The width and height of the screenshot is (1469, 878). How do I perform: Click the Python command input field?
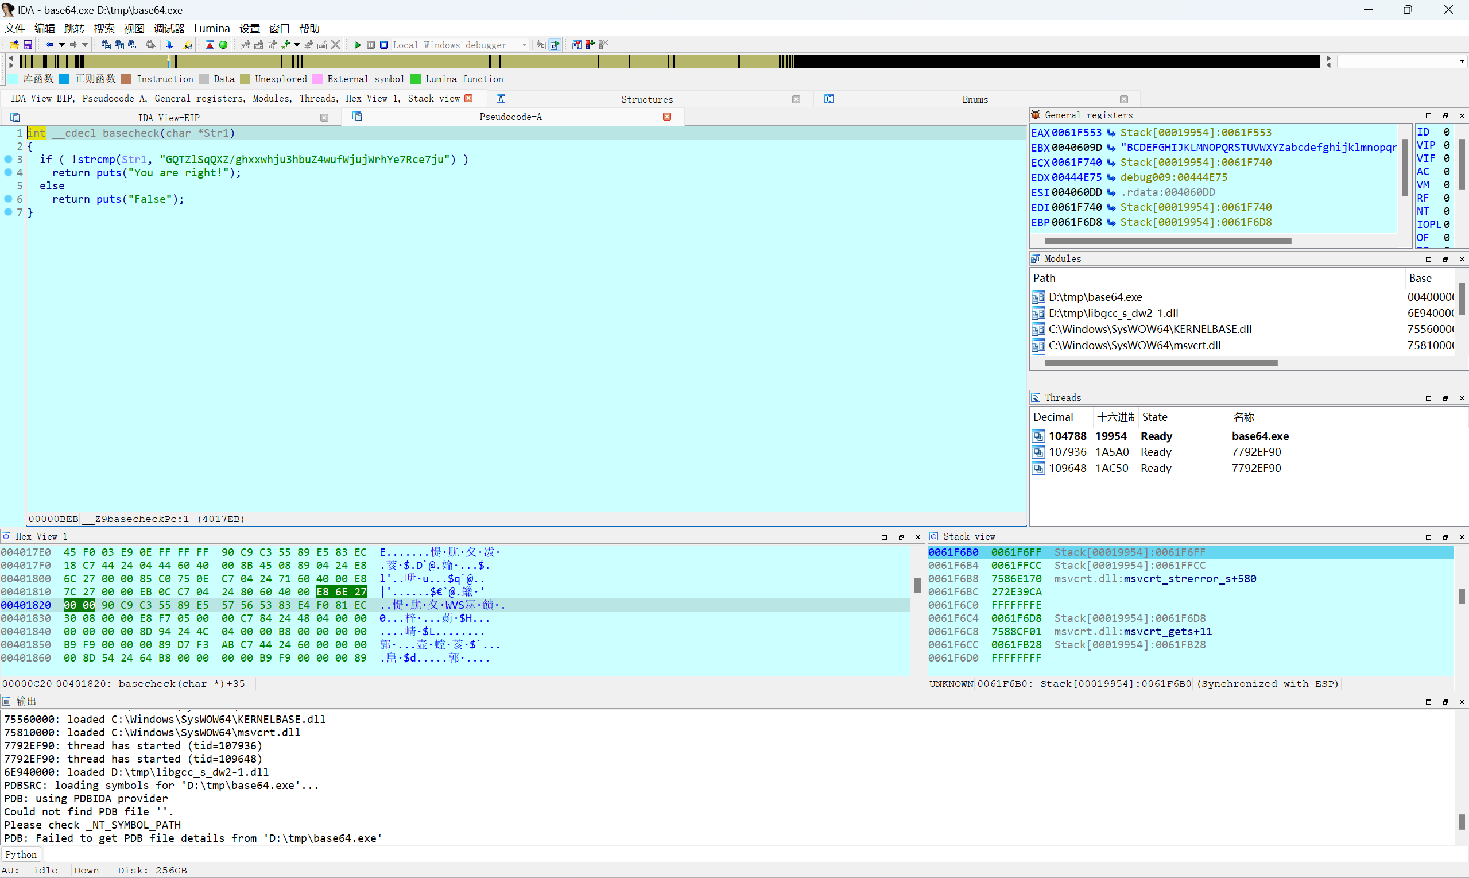click(755, 854)
